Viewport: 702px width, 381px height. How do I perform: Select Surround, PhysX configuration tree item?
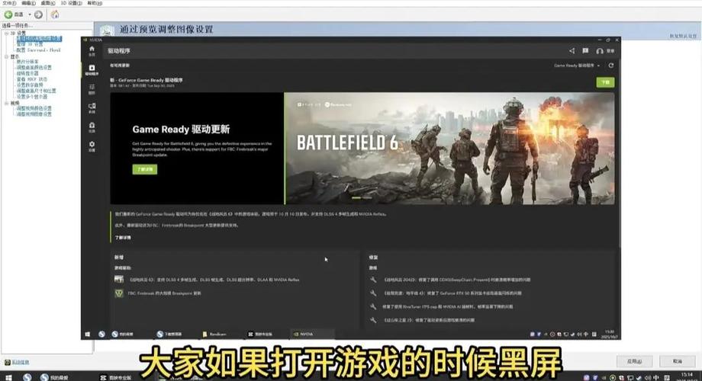(38, 50)
